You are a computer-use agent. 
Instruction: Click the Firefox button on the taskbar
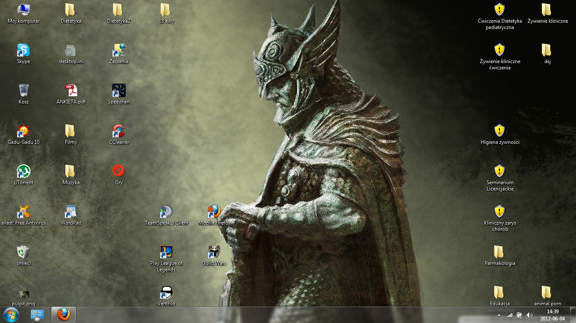63,315
